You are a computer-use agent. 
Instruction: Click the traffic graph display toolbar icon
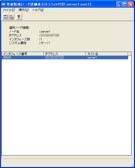tap(5, 17)
